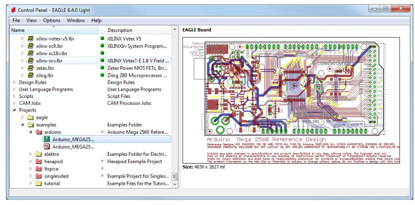415x205 pixels.
Task: Click the xilinx-xc18v.lbr library icon
Action: coord(31,53)
